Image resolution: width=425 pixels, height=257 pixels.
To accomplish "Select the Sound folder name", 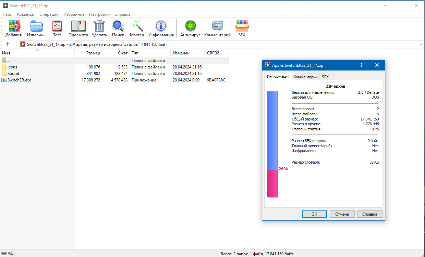I will (13, 74).
